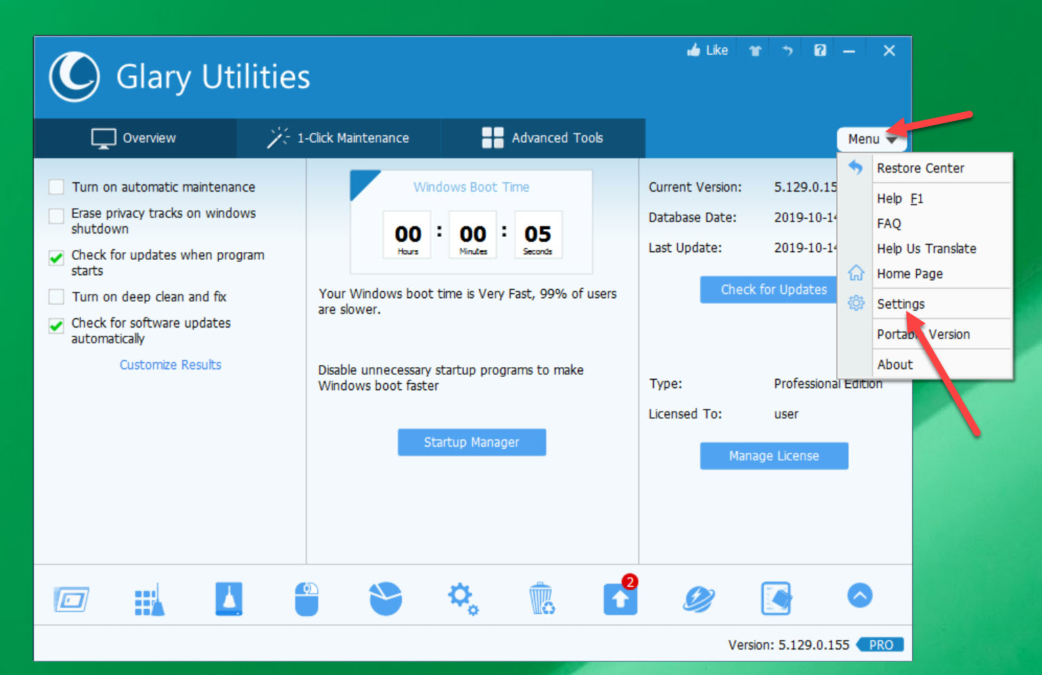Click the Licensed To value user
This screenshot has width=1042, height=675.
786,414
